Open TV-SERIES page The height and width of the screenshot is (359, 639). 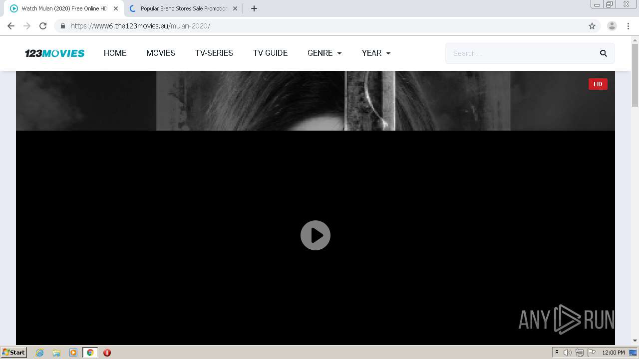[214, 53]
